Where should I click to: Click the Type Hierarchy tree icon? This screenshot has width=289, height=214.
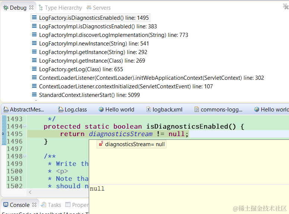pyautogui.click(x=41, y=8)
